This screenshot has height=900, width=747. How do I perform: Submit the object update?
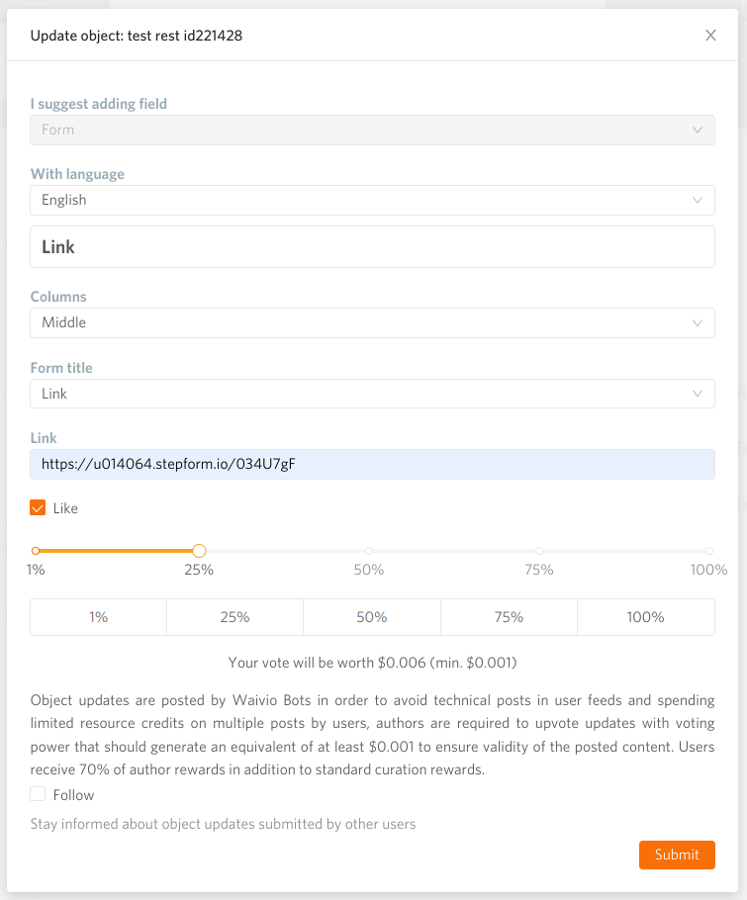pyautogui.click(x=677, y=855)
